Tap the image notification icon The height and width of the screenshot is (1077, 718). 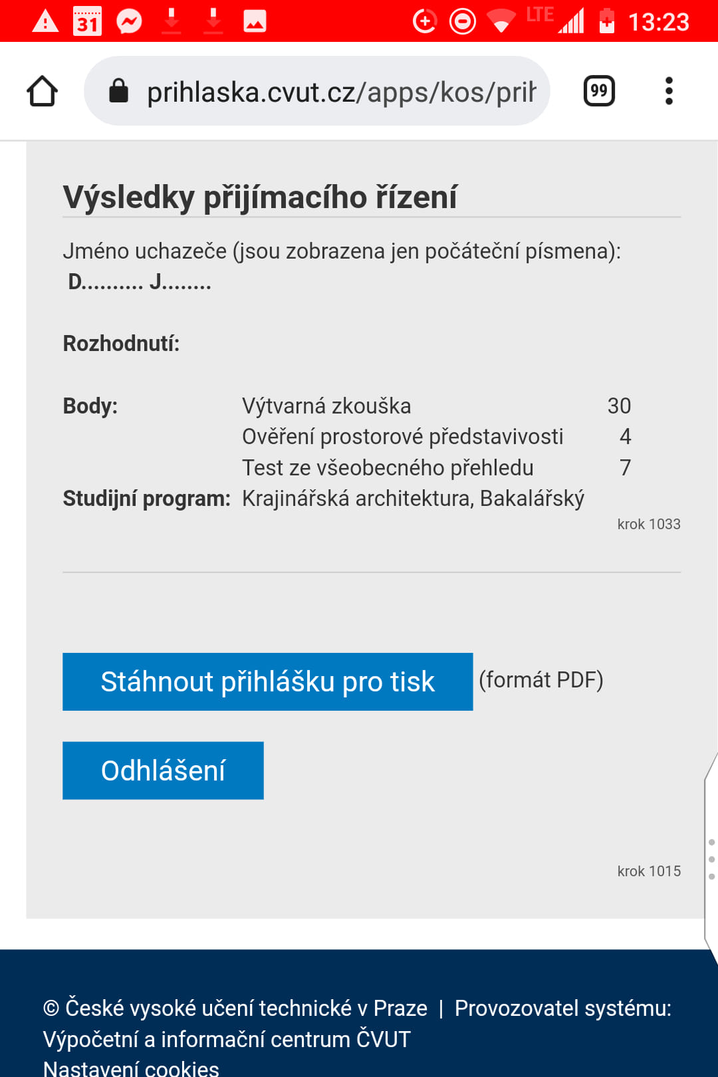pos(255,21)
